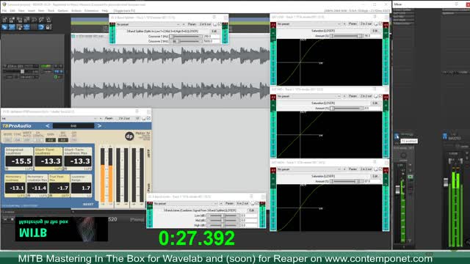Click Edit button in 3-Band Splitter
The height and width of the screenshot is (264, 470).
214,31
